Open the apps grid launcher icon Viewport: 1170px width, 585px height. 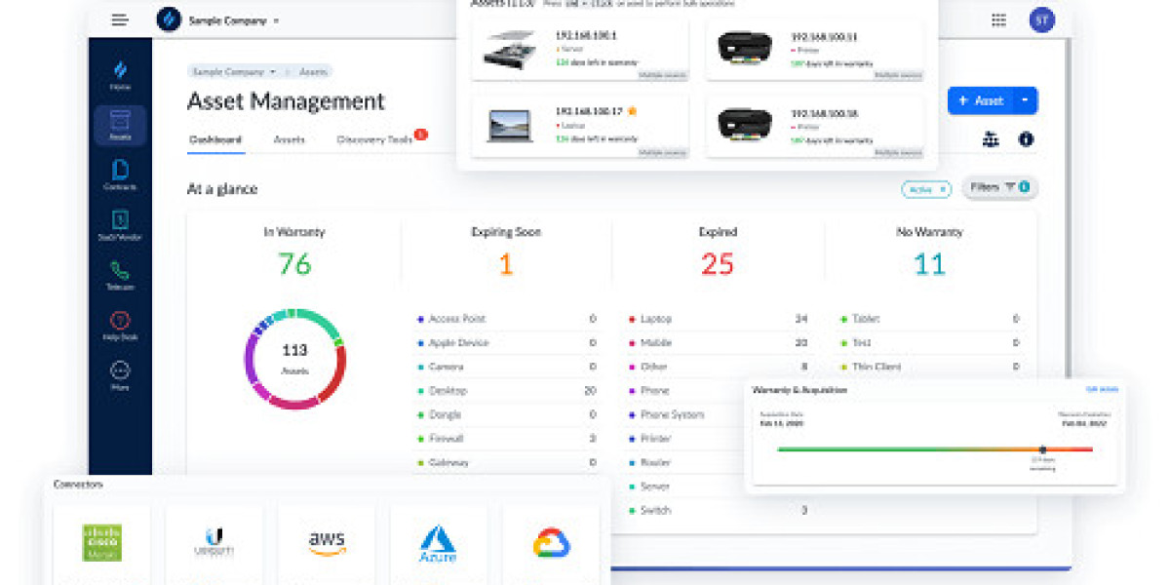[998, 19]
